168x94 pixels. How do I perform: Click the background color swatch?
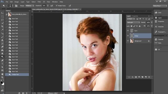coord(3,84)
